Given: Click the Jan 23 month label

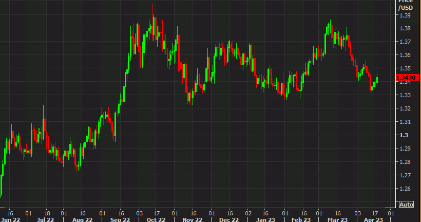Looking at the screenshot, I should 265,219.
